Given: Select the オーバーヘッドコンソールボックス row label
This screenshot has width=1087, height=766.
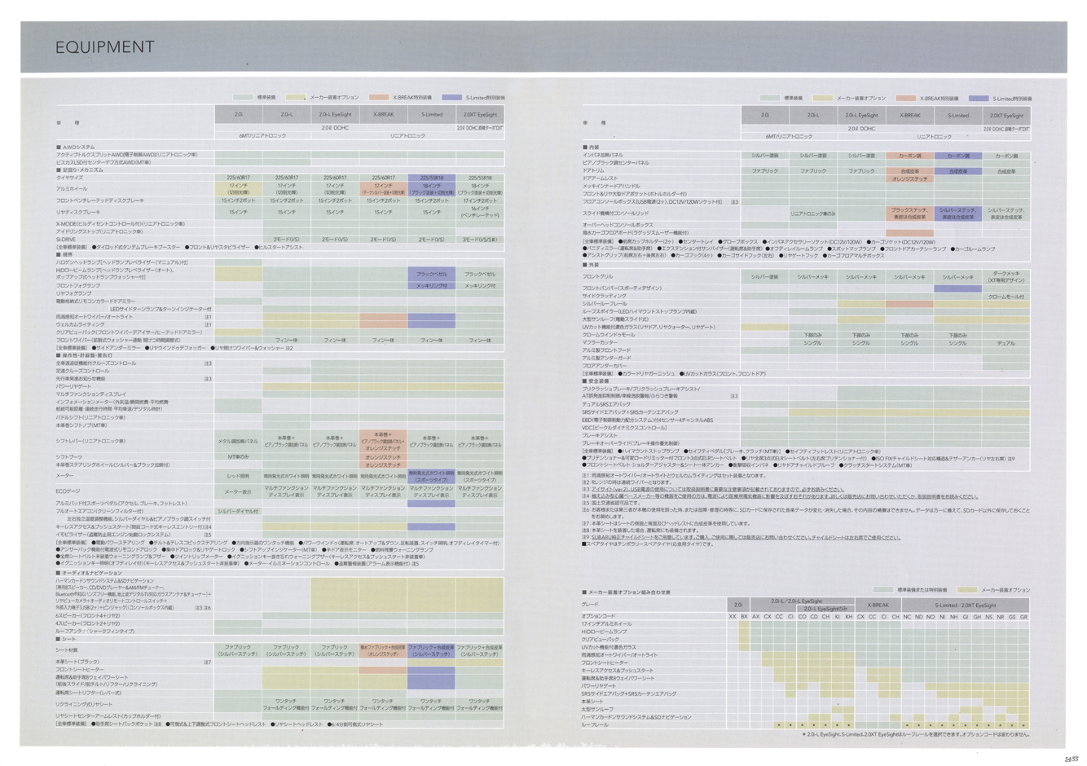Looking at the screenshot, I should 618,225.
